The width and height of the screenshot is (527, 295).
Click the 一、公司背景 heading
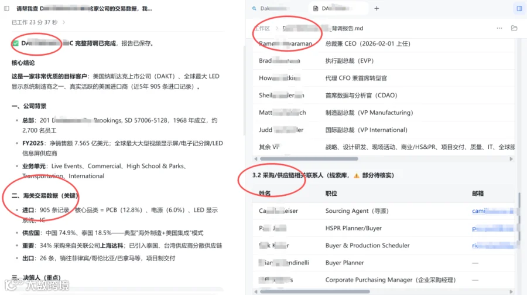[29, 106]
